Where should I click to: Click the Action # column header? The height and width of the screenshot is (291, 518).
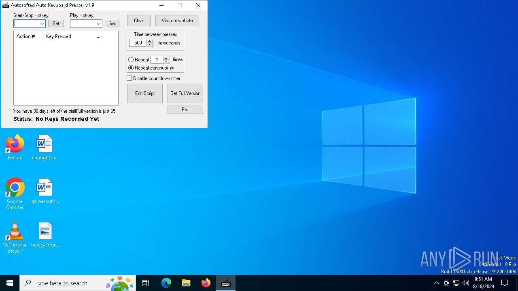click(x=28, y=36)
